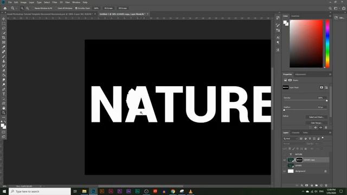Select the Zoom tool in the toolbox
This screenshot has width=347, height=195.
click(4, 113)
